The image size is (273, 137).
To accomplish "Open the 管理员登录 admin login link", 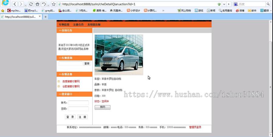I will click(195, 127).
